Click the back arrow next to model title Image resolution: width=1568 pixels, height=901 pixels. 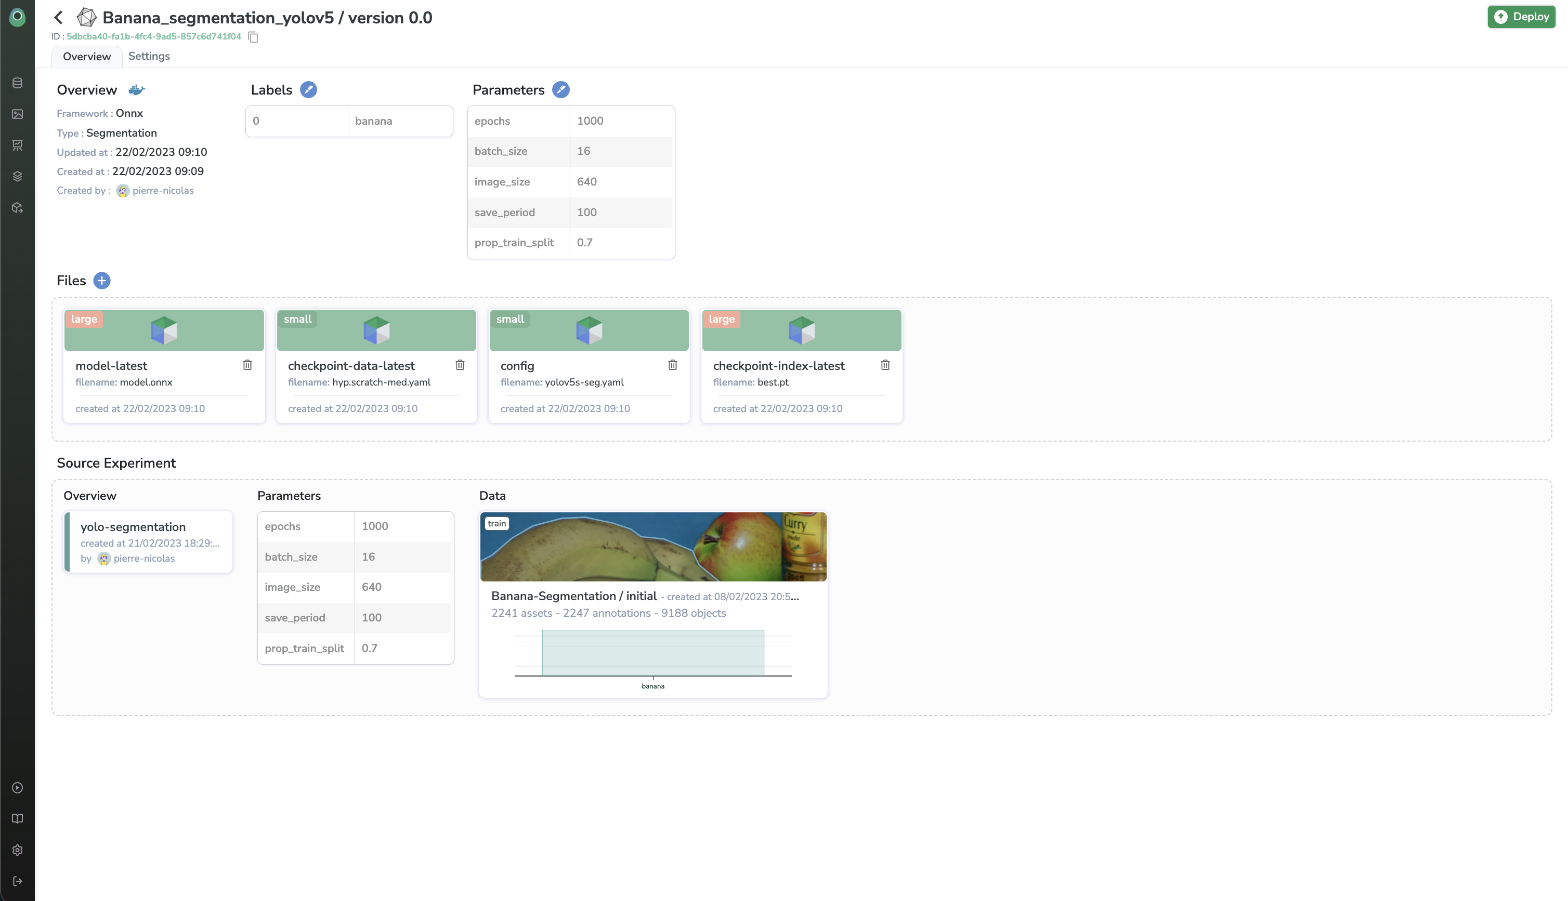(59, 17)
